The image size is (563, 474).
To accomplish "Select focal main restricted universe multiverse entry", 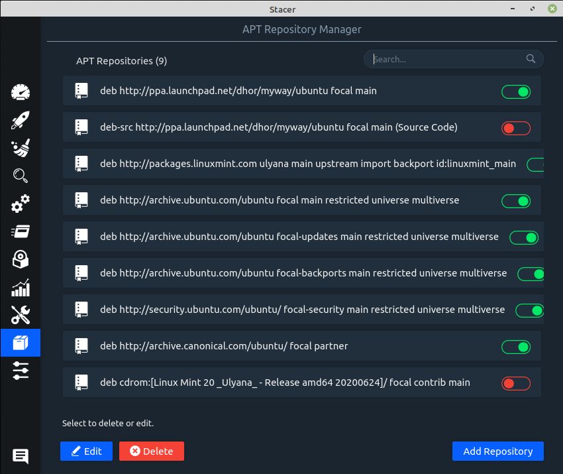I will click(280, 200).
